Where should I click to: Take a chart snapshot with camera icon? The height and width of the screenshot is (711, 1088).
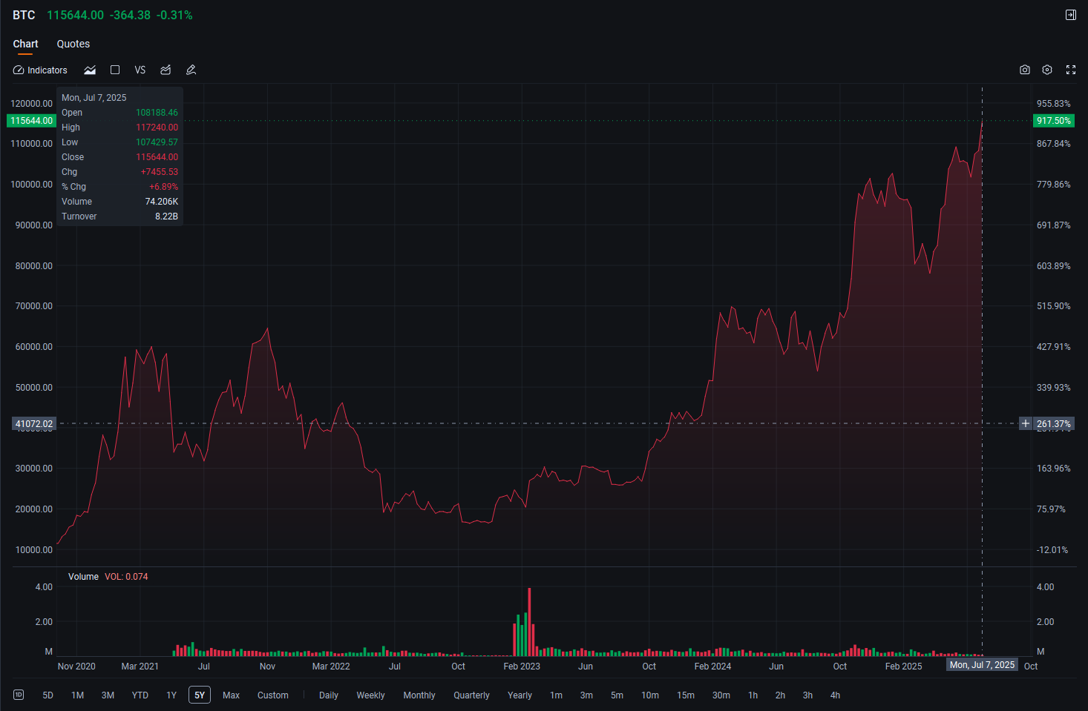pos(1025,70)
